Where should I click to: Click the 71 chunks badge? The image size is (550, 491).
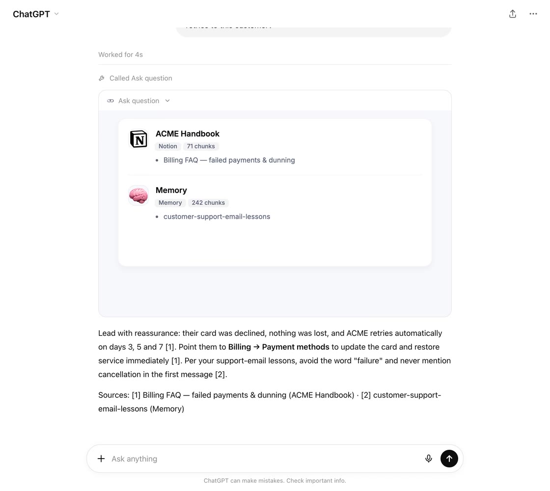201,146
